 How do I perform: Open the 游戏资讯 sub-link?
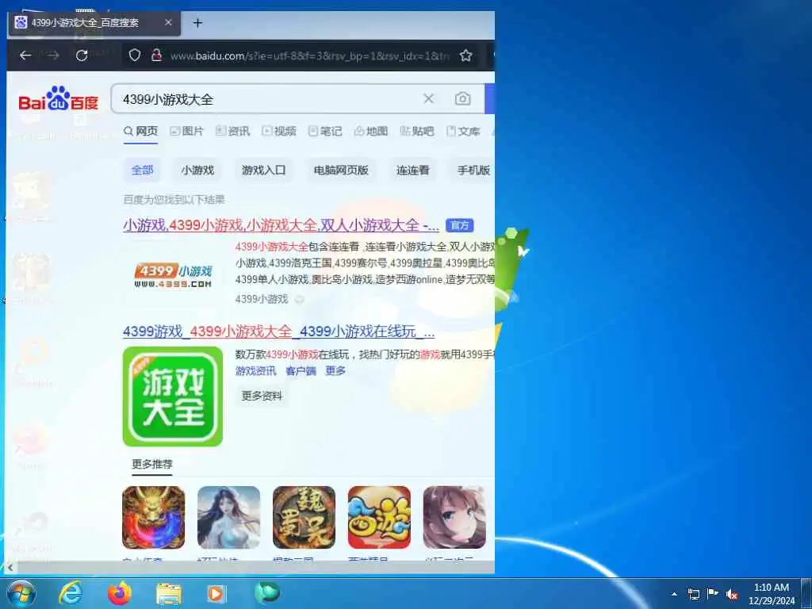pyautogui.click(x=256, y=371)
